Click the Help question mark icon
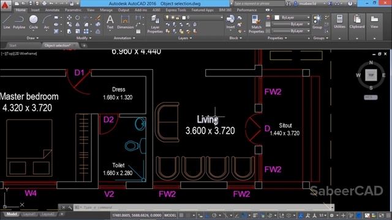This screenshot has height=220, width=392. pos(350,4)
